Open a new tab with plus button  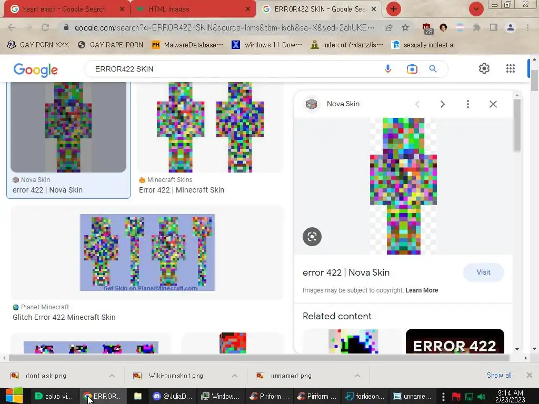394,9
